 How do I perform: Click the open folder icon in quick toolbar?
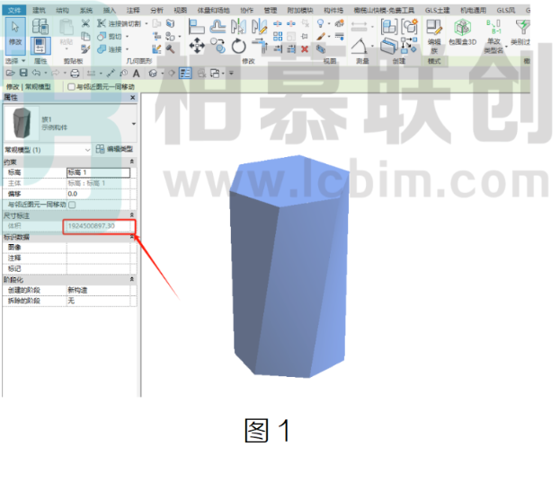(11, 73)
